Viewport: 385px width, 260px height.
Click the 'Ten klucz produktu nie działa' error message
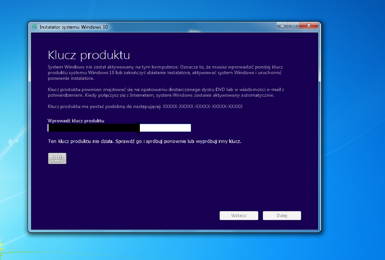(145, 141)
